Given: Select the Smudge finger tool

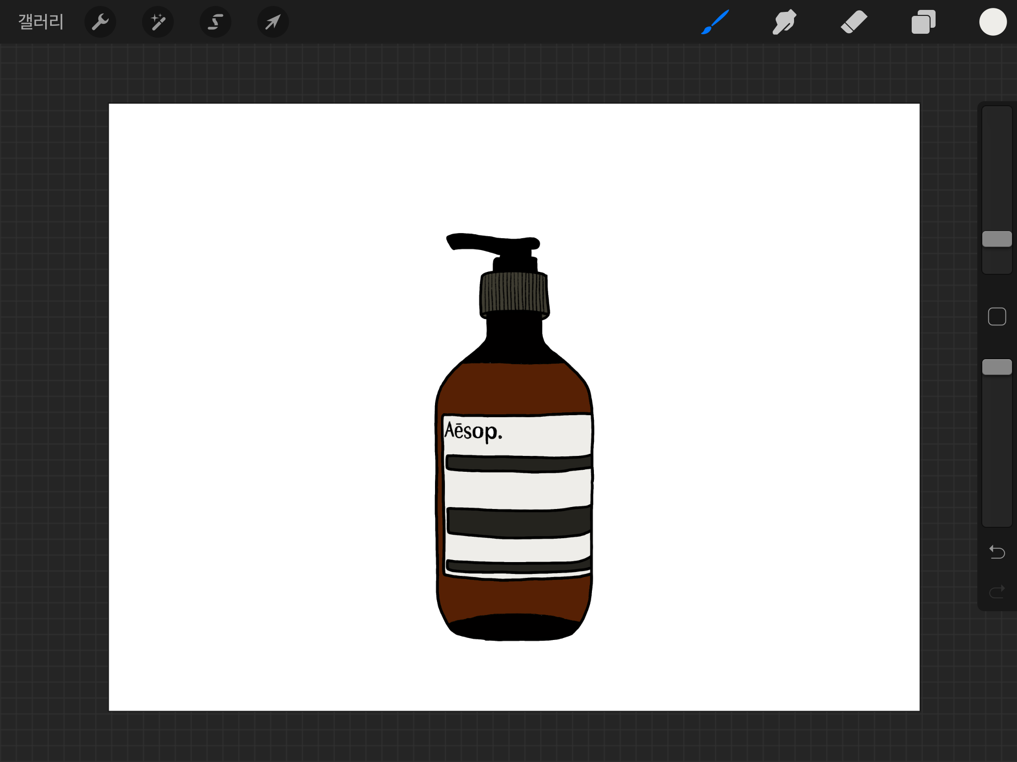Looking at the screenshot, I should pyautogui.click(x=784, y=22).
